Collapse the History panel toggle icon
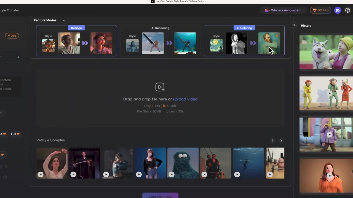Image resolution: width=353 pixels, height=198 pixels. [x=294, y=25]
